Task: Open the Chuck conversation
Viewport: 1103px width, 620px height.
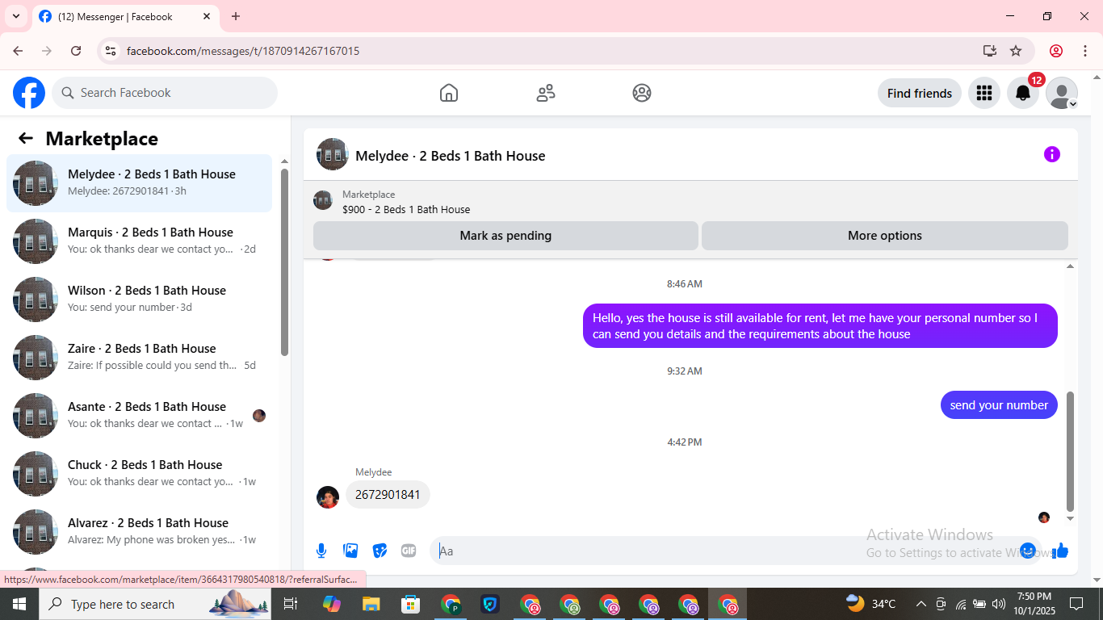Action: [139, 474]
